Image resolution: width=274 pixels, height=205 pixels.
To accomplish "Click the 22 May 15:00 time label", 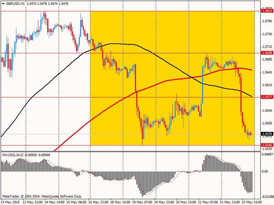I will point(252,202).
